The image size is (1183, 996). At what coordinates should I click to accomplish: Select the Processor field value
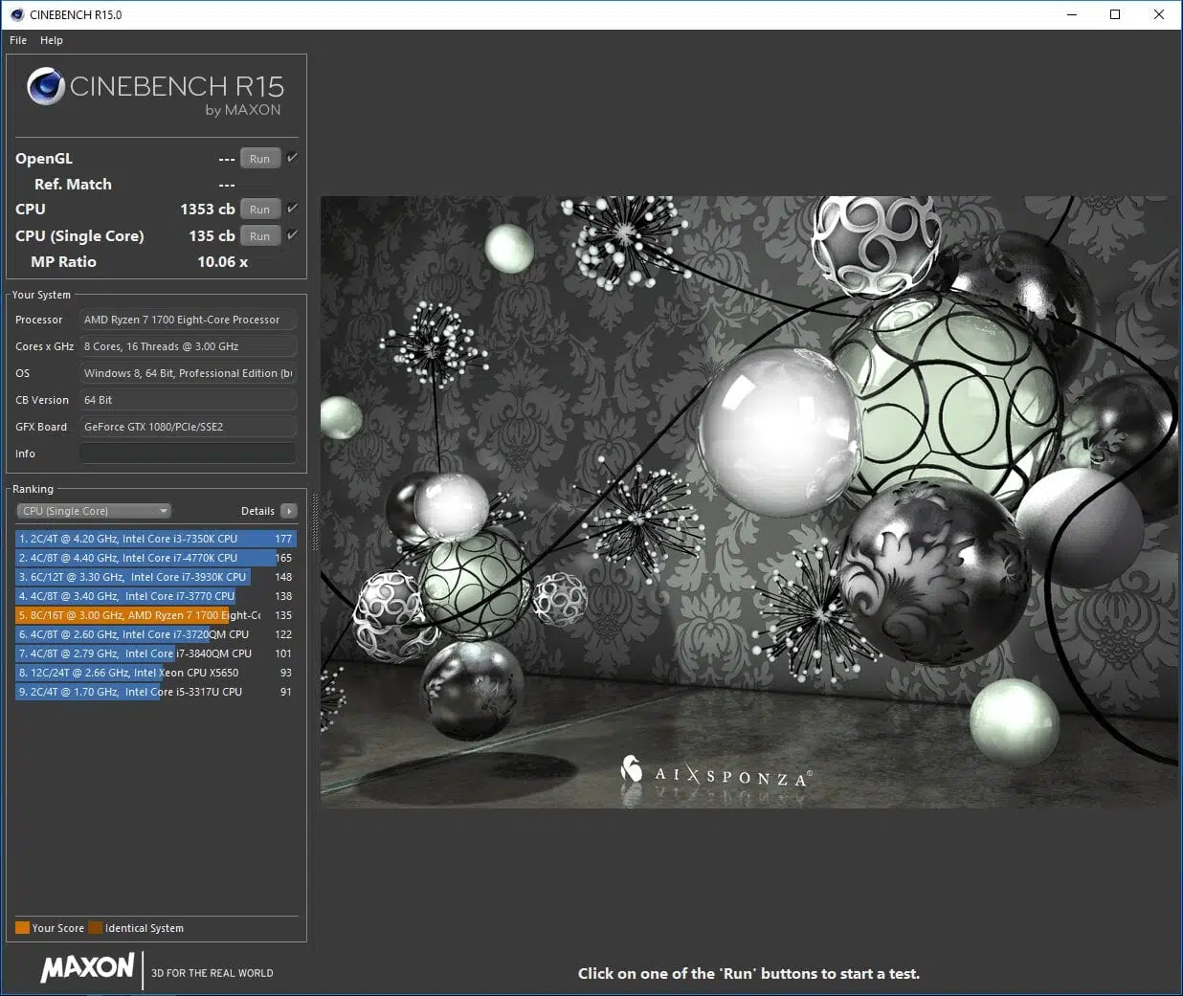click(x=188, y=320)
